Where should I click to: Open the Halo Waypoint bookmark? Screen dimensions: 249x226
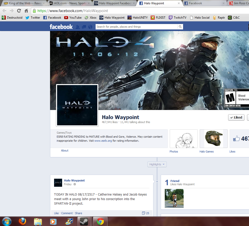point(112,18)
